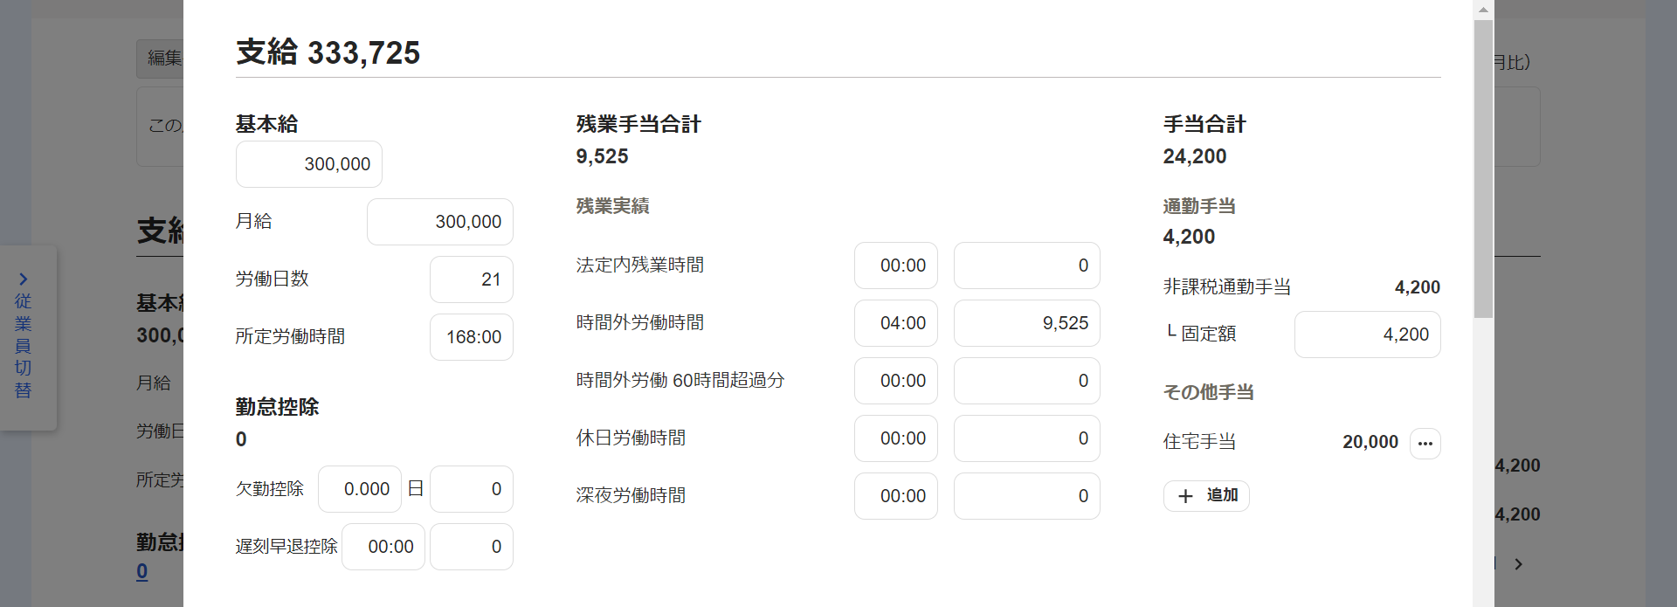This screenshot has width=1677, height=607.
Task: Click the underlined 0 link under 勤怠控除
Action: [x=142, y=571]
